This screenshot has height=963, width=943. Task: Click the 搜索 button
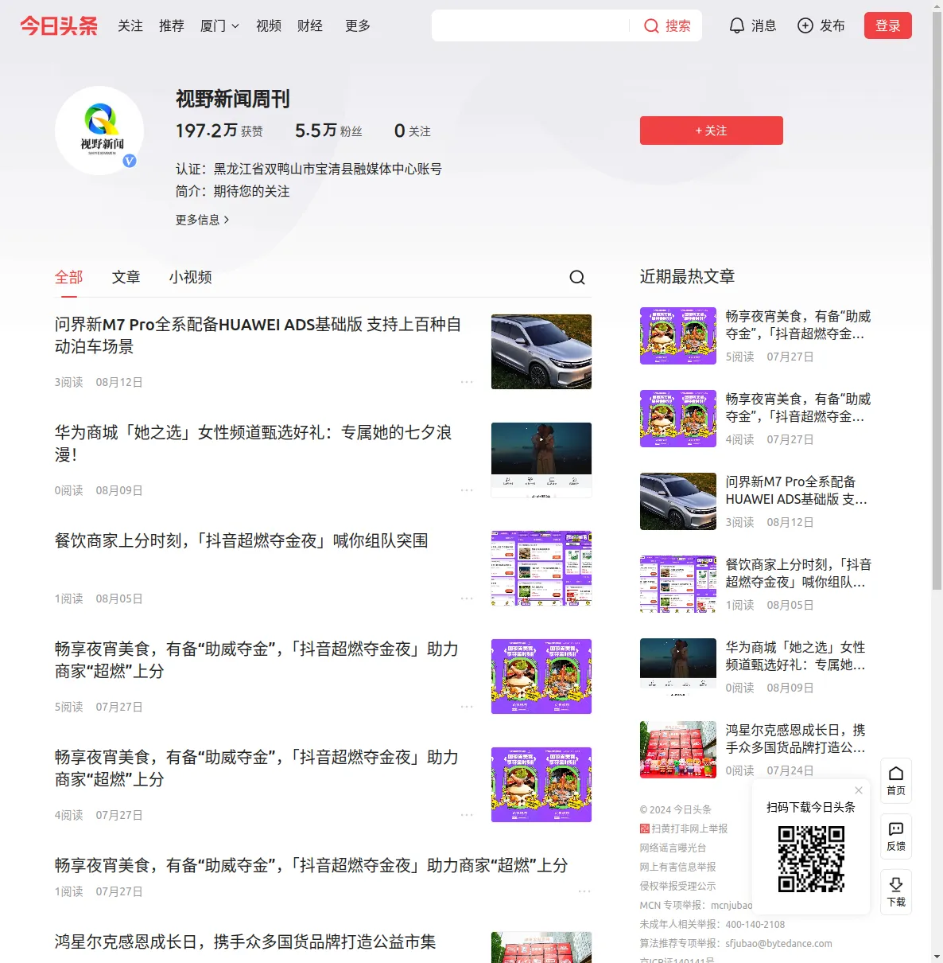click(x=668, y=25)
